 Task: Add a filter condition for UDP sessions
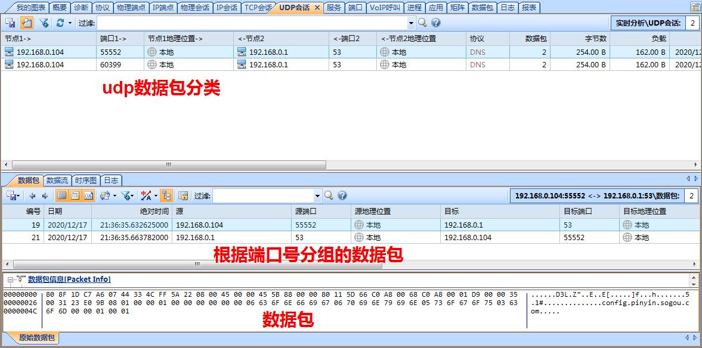click(x=44, y=22)
